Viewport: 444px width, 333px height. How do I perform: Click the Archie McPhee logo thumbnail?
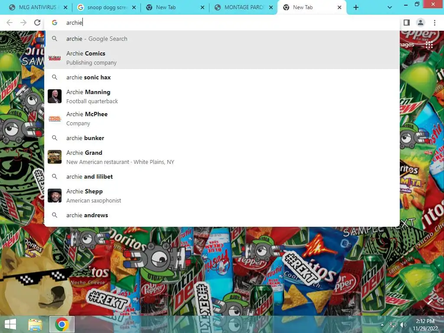[55, 119]
